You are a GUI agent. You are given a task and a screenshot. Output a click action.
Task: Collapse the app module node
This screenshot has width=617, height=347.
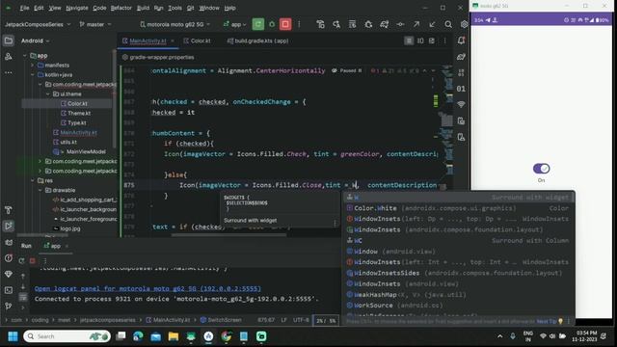click(x=25, y=56)
